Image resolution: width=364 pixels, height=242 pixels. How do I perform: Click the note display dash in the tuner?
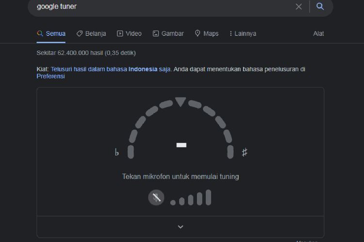[182, 145]
